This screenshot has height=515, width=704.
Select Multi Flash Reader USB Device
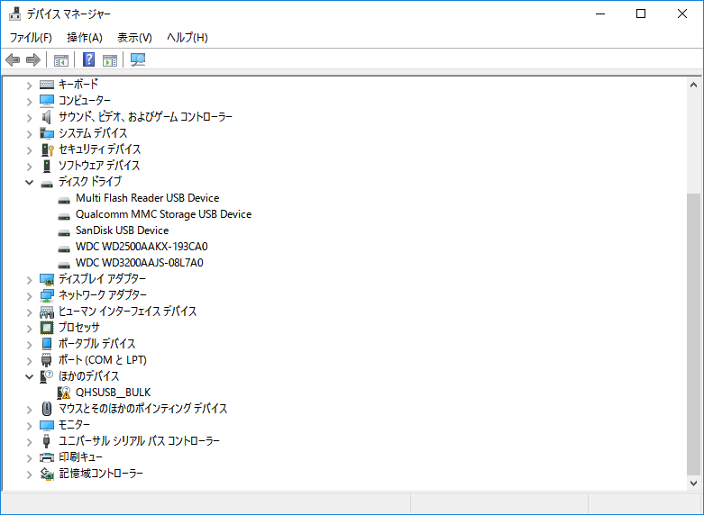[x=147, y=198]
